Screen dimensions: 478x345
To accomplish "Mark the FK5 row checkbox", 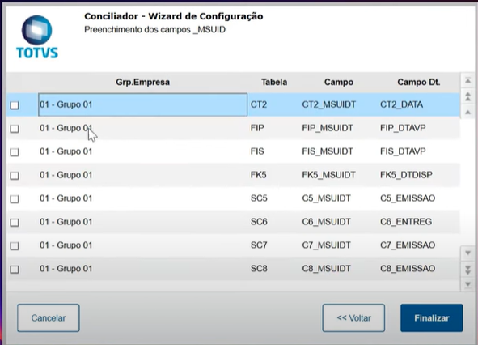I will (x=15, y=176).
